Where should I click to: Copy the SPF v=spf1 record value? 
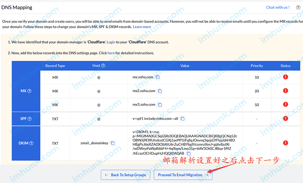click(182, 119)
